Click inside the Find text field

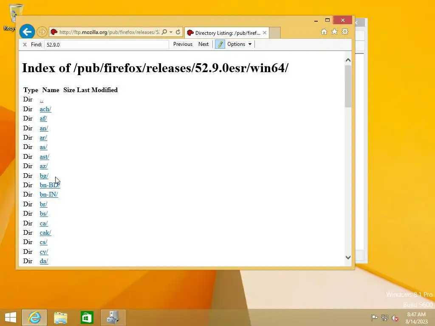pyautogui.click(x=107, y=45)
